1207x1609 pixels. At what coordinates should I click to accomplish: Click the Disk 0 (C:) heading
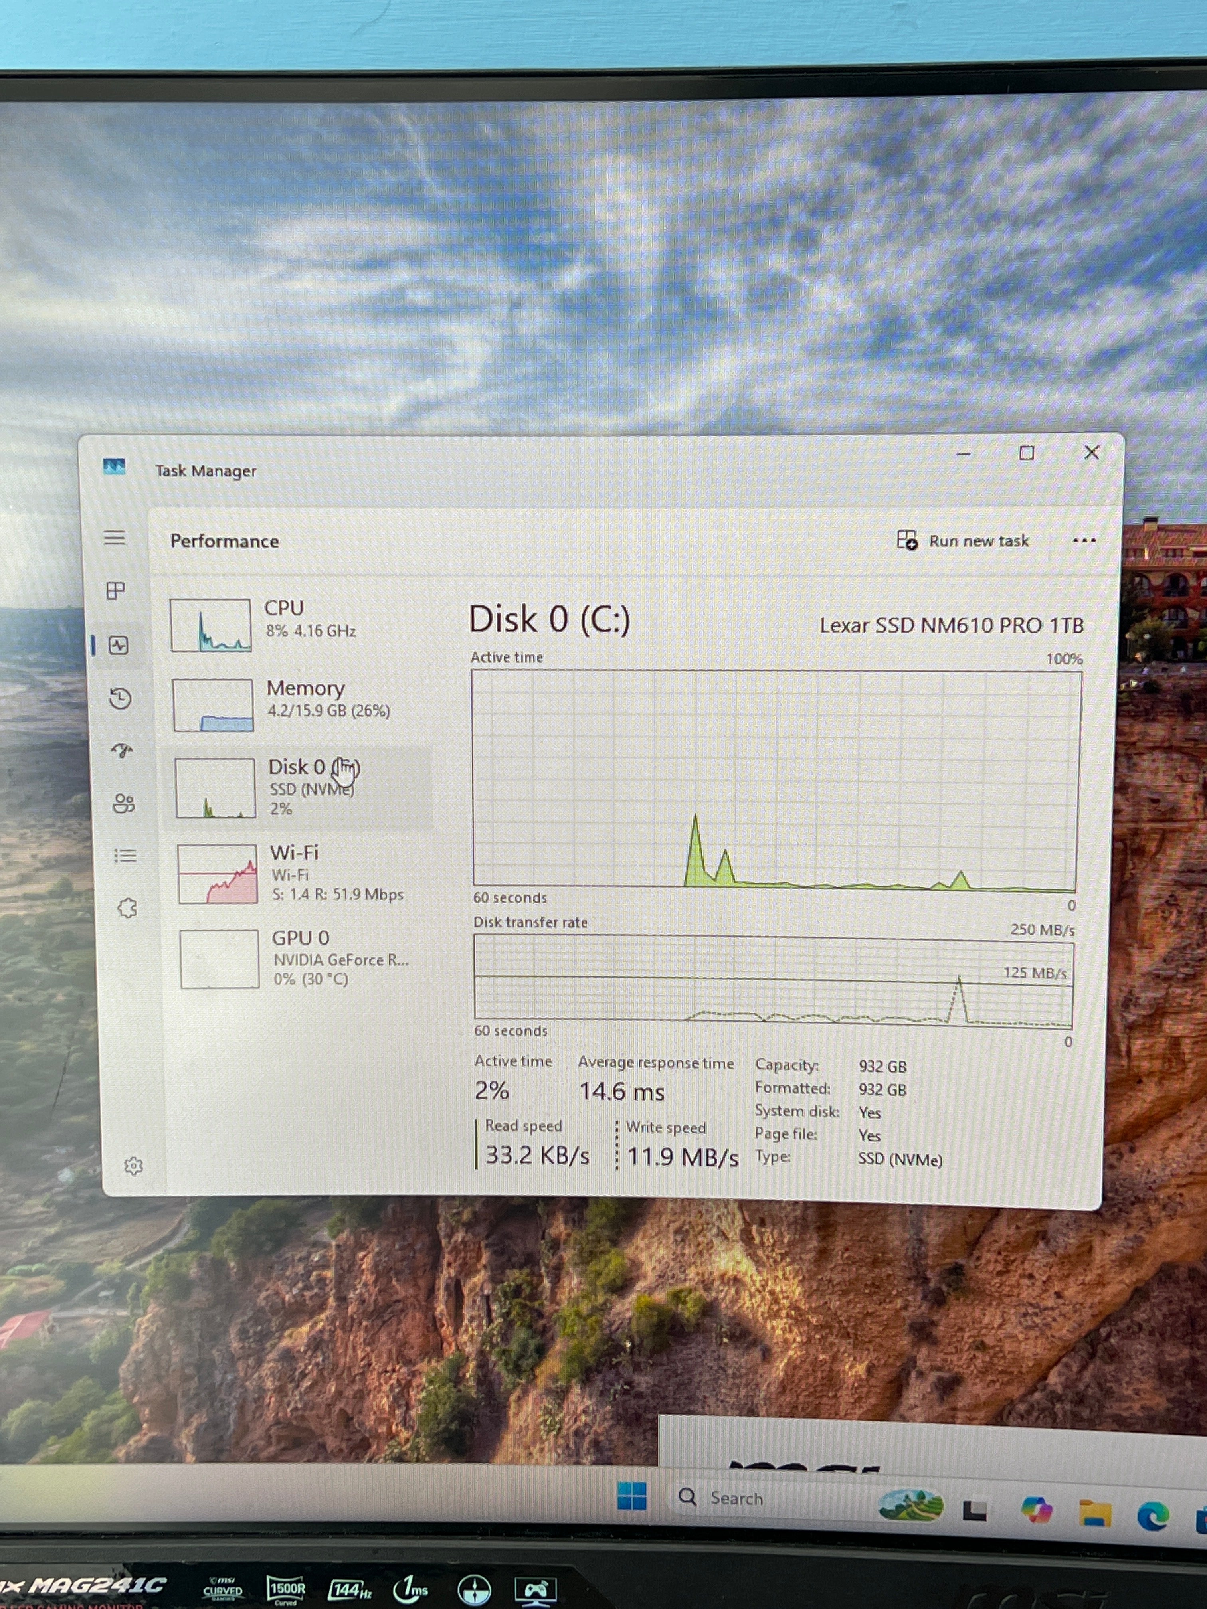549,620
